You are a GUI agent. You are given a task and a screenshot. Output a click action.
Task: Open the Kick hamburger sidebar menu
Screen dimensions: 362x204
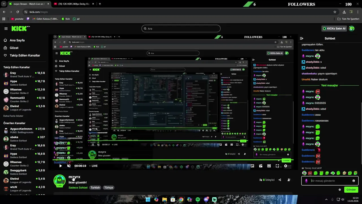pyautogui.click(x=6, y=29)
